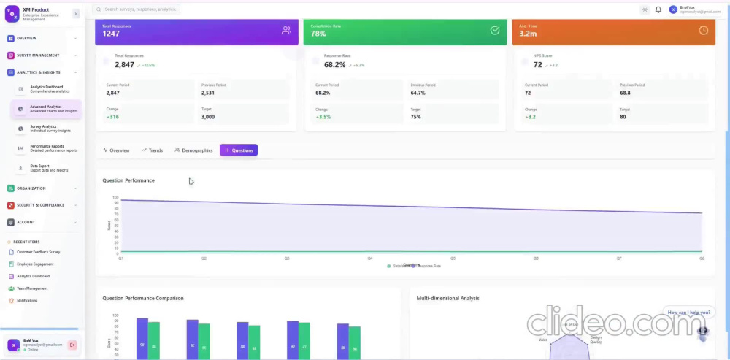This screenshot has height=360, width=730.
Task: Click the Total Responses people icon
Action: tap(286, 30)
